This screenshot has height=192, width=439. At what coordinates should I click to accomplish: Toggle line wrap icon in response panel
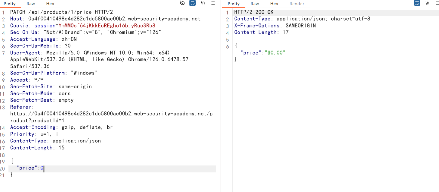(x=417, y=3)
